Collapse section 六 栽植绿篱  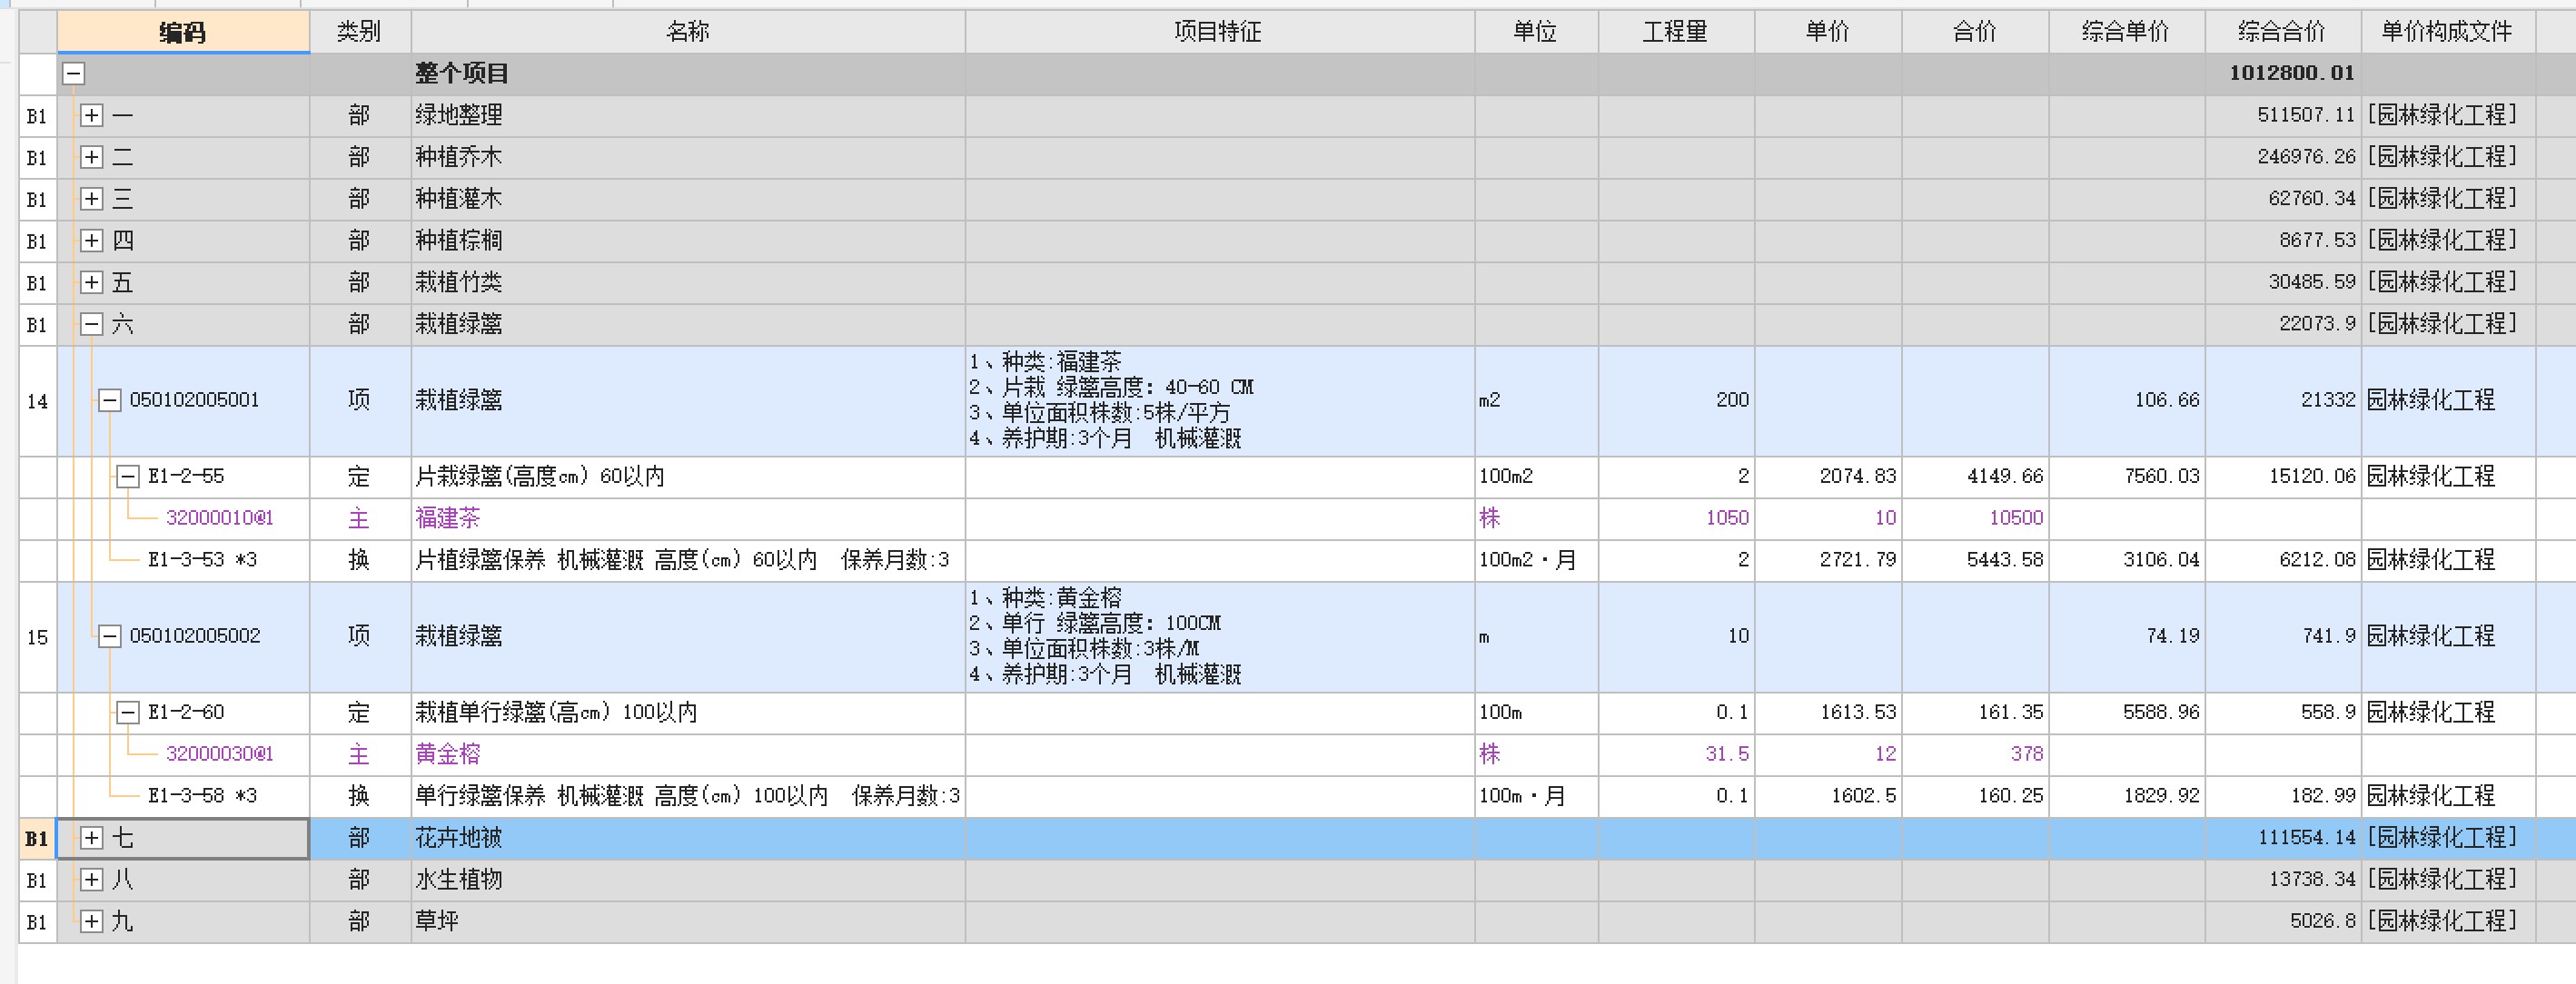91,324
